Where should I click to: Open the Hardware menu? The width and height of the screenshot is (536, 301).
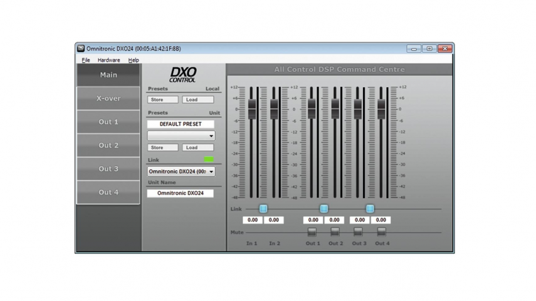coord(109,60)
